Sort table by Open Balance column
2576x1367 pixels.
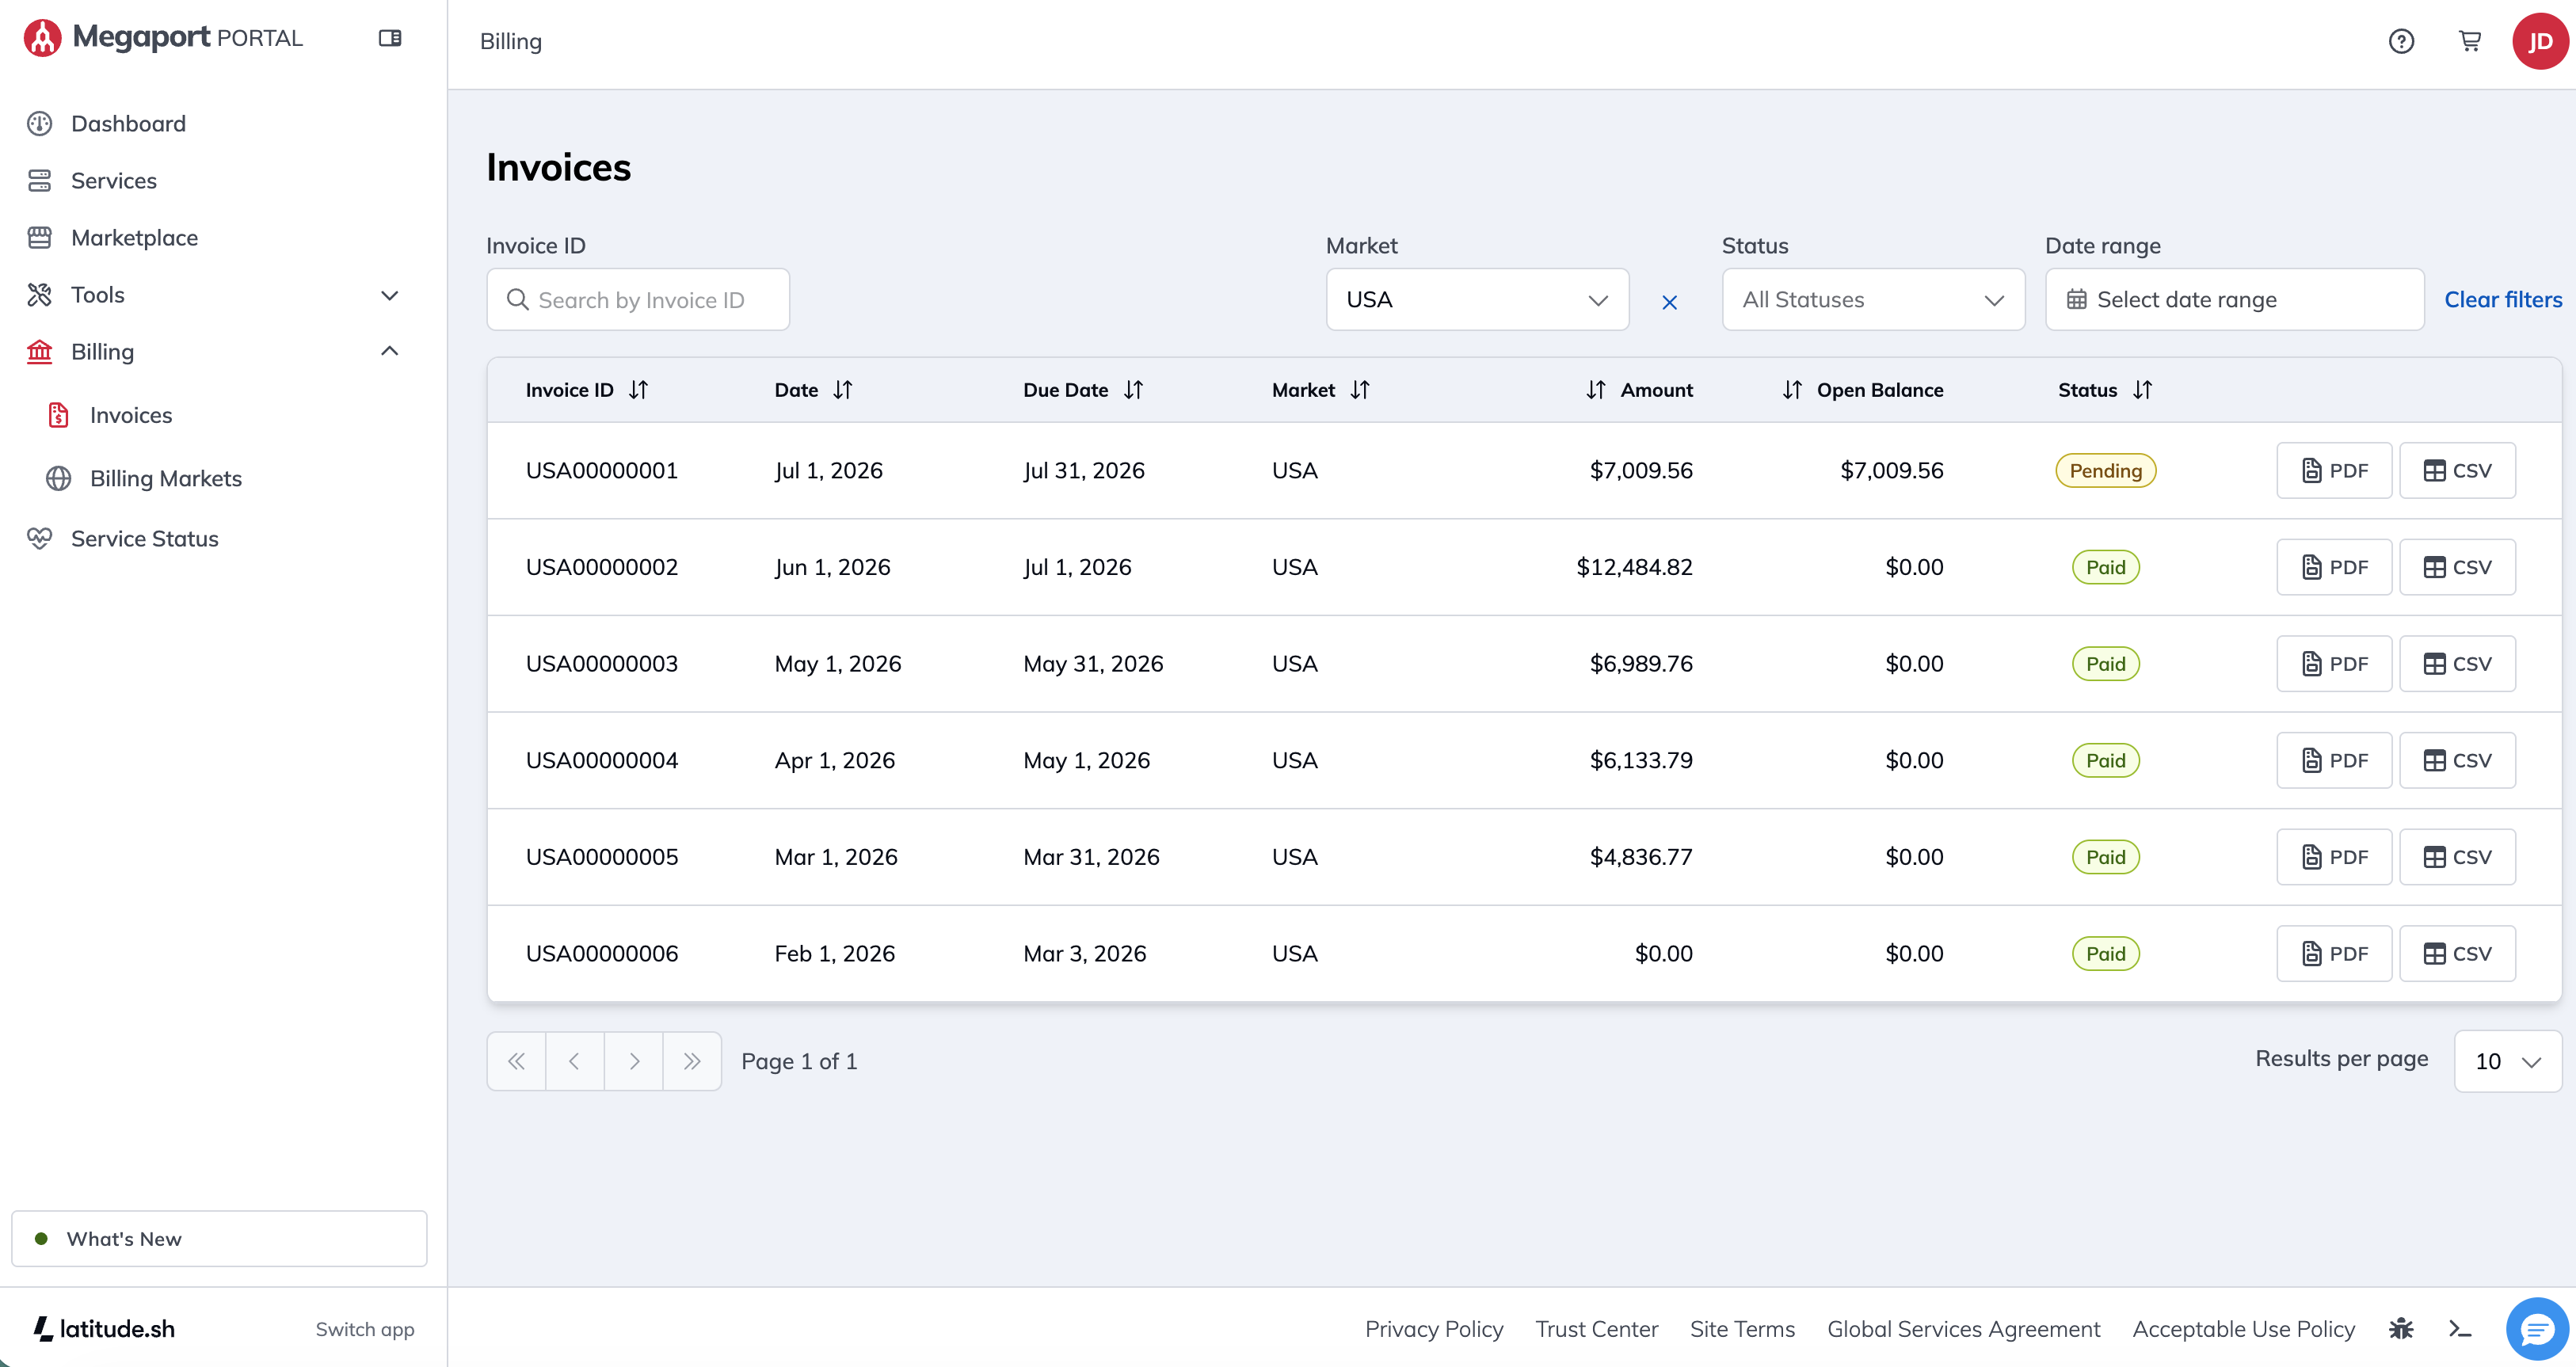[x=1792, y=390]
